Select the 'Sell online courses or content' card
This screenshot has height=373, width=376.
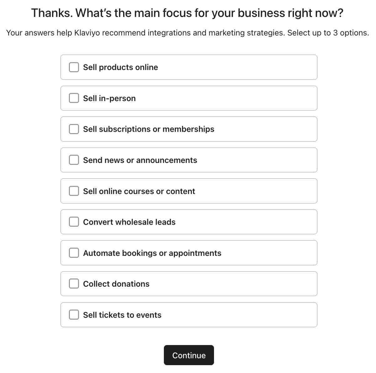[x=189, y=191]
